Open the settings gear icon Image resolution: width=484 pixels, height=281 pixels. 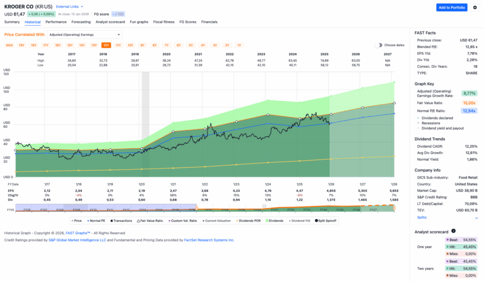[475, 8]
